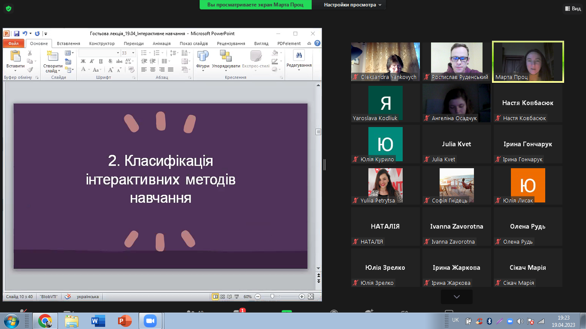
Task: Click the New Slide (Створити слайд) icon
Action: (x=52, y=57)
